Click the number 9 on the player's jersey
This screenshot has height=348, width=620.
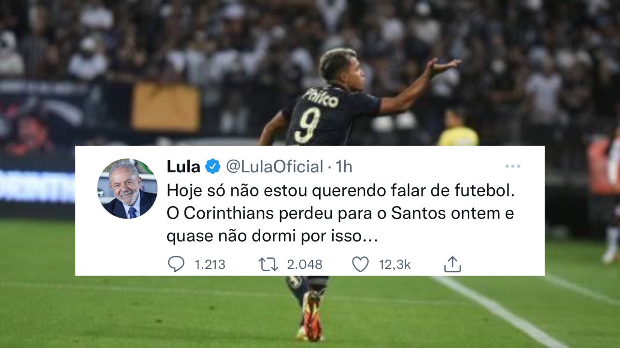tap(308, 125)
